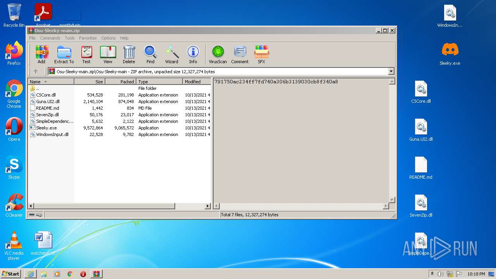
Task: Open the View file tool
Action: (x=108, y=54)
